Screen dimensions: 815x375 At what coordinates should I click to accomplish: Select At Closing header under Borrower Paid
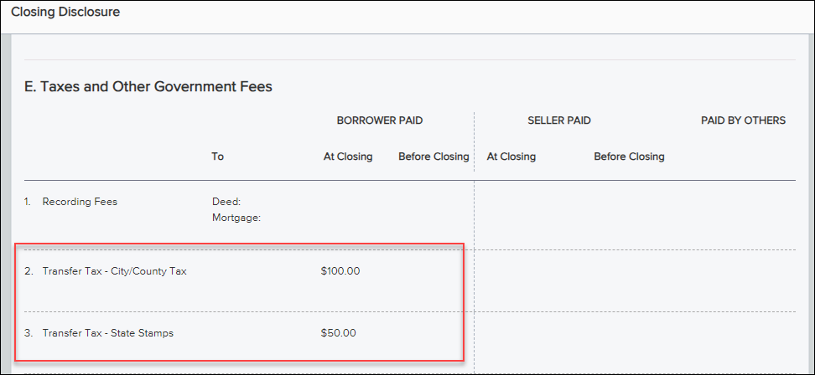coord(348,157)
